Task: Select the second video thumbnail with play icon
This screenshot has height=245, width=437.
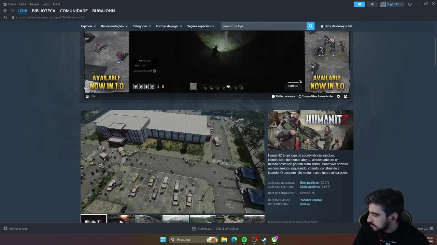Action: (x=121, y=219)
